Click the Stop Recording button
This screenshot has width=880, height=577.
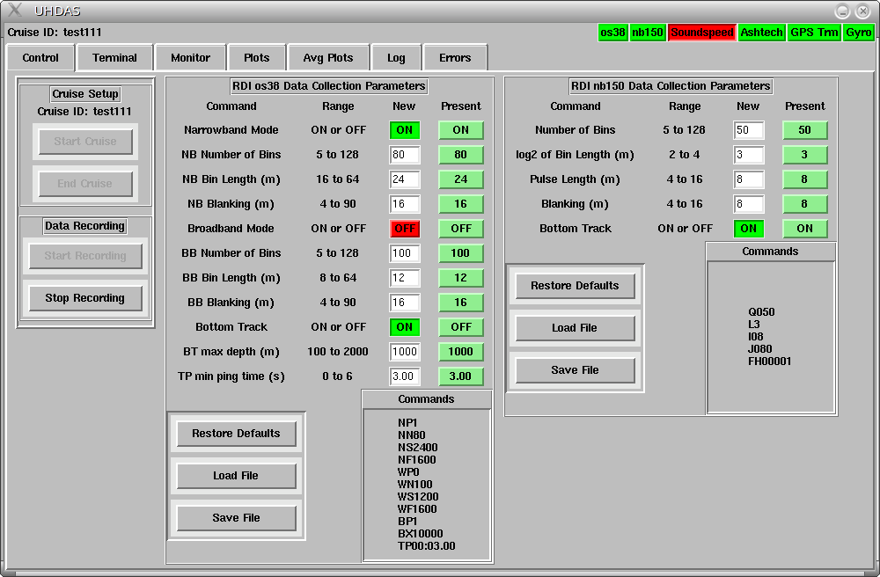85,298
